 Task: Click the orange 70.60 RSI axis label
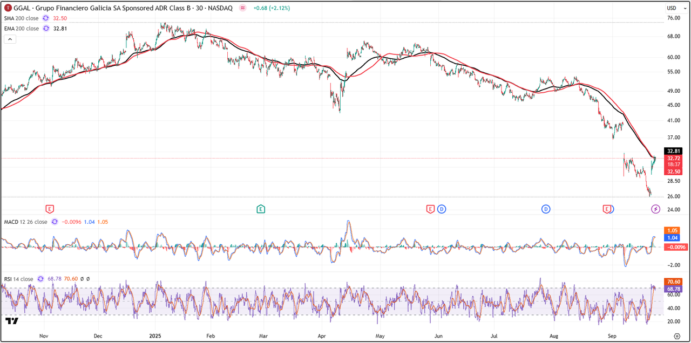point(674,282)
